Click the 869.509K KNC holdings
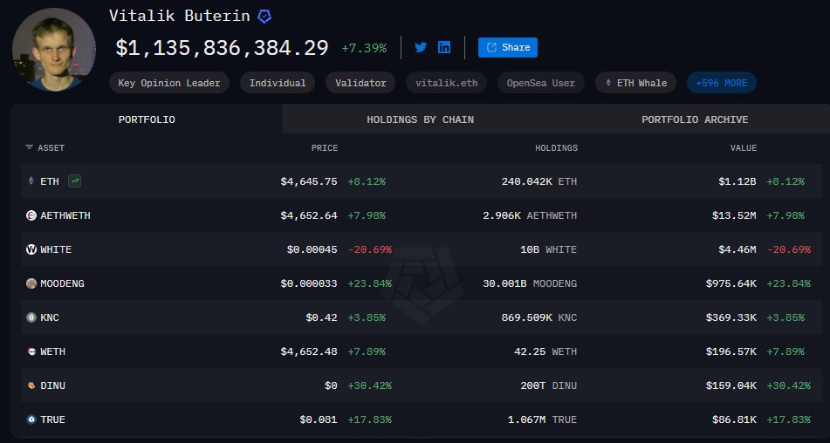830x443 pixels. point(538,317)
